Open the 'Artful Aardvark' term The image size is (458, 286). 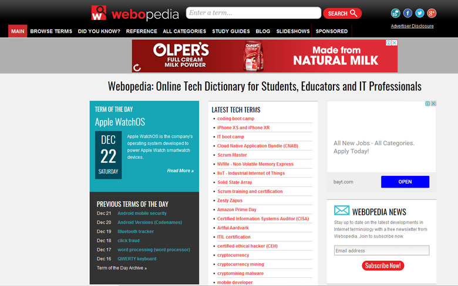[x=233, y=228]
